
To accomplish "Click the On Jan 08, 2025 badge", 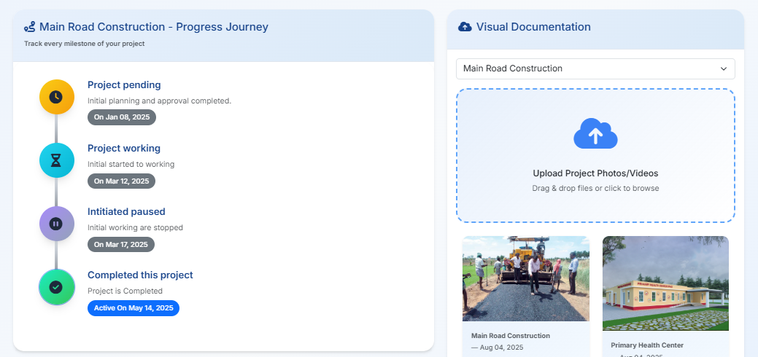I will (122, 117).
